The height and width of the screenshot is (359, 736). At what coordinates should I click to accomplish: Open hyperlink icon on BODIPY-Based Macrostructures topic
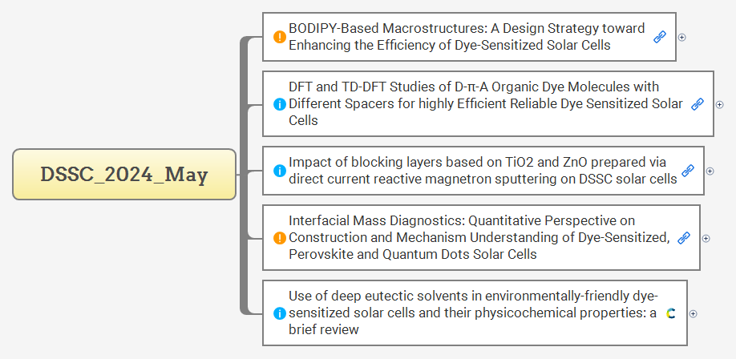660,37
